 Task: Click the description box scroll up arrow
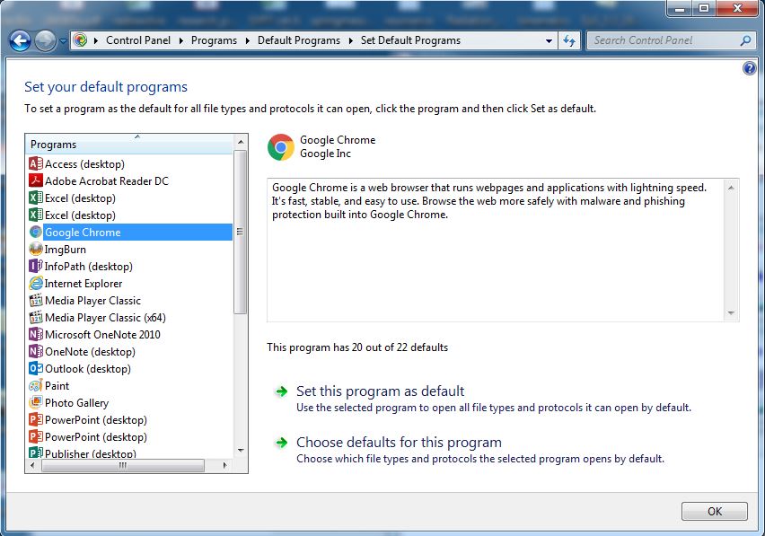click(731, 188)
